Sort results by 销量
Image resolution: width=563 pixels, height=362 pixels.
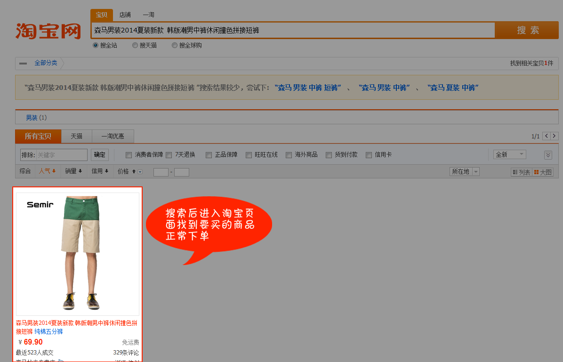(73, 171)
